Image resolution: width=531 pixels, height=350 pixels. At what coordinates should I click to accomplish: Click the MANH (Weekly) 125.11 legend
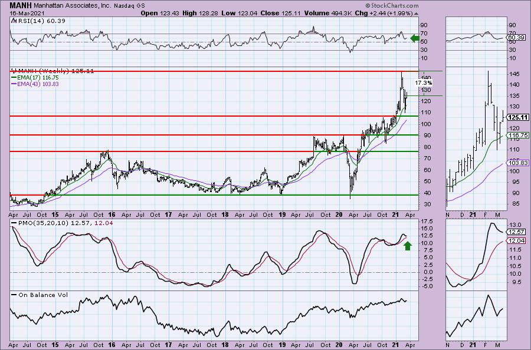tap(53, 71)
